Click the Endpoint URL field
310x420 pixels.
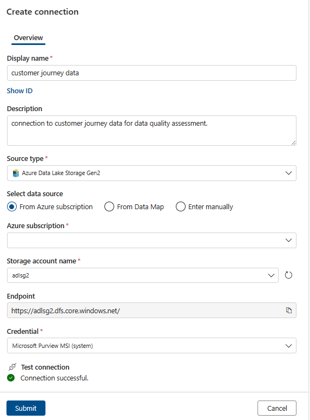[x=151, y=311]
